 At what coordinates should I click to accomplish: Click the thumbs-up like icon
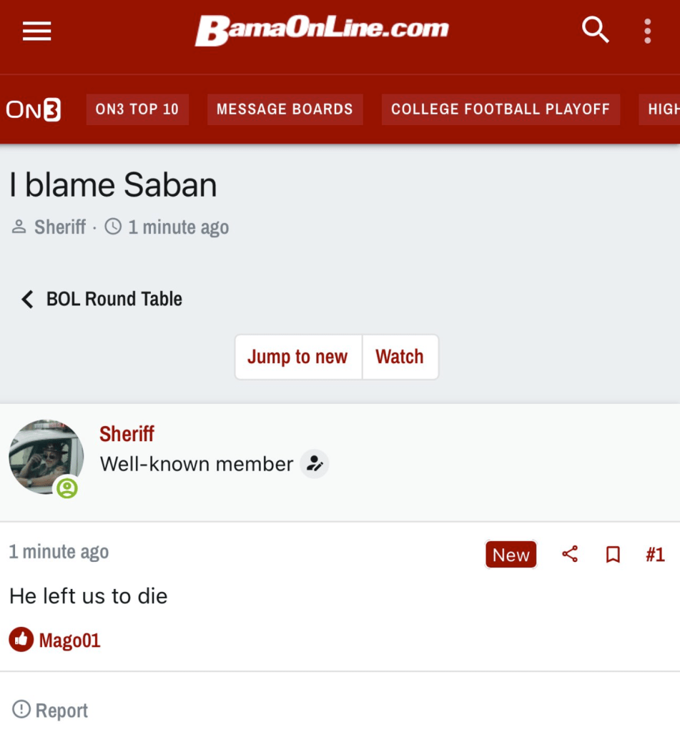point(21,640)
